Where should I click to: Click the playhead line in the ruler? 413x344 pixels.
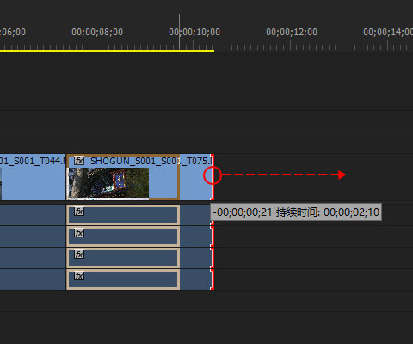(x=180, y=32)
